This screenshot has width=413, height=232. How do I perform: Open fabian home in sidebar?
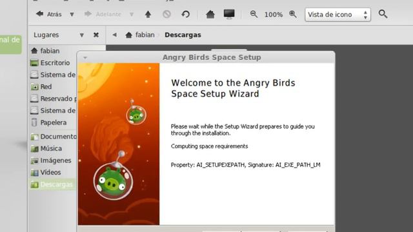pos(45,51)
